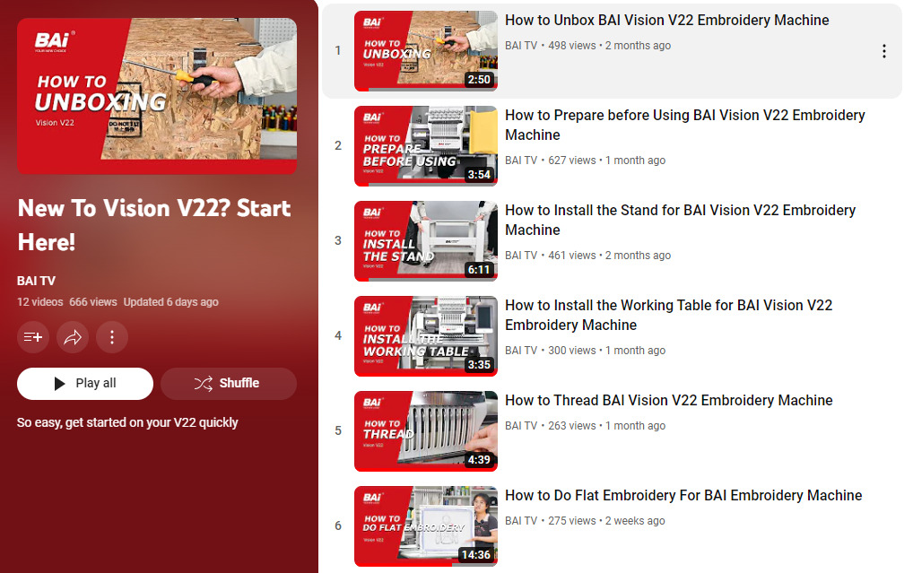Open the Prepare Before Using video thumbnail

(x=426, y=145)
